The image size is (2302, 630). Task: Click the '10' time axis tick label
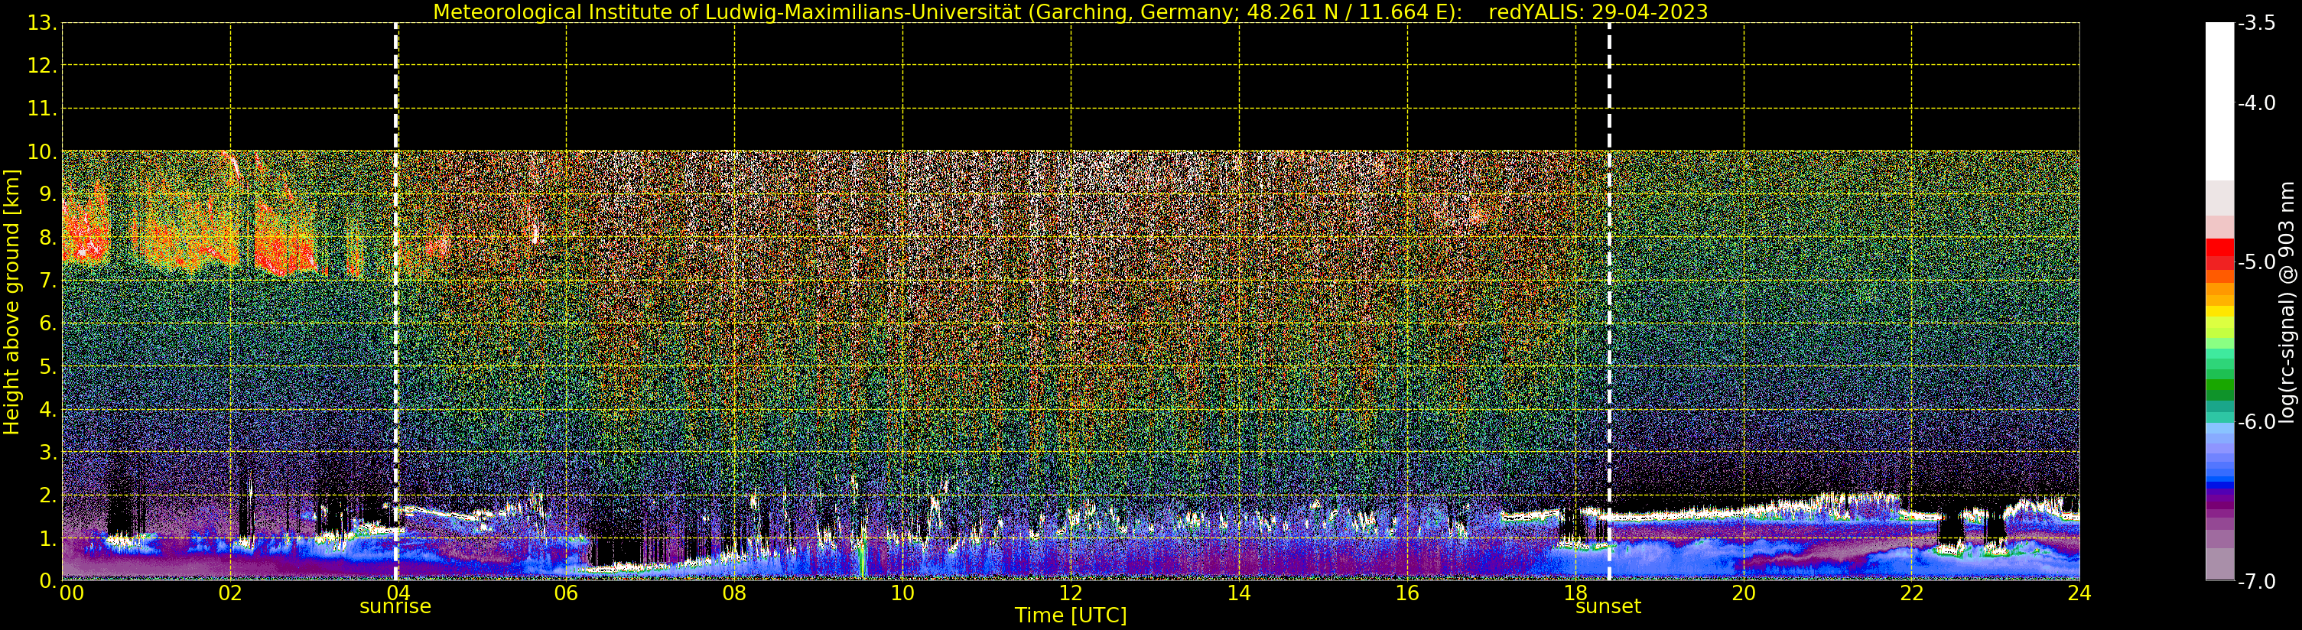point(902,593)
